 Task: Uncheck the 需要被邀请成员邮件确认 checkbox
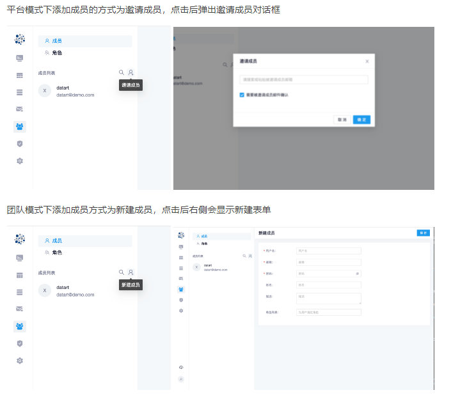242,95
